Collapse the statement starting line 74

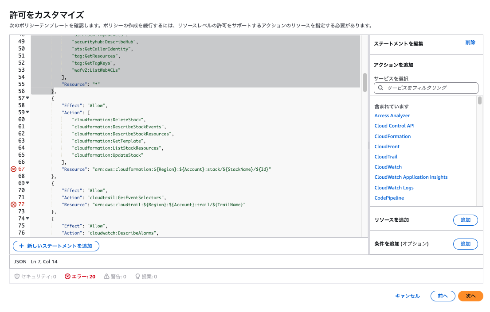(27, 218)
